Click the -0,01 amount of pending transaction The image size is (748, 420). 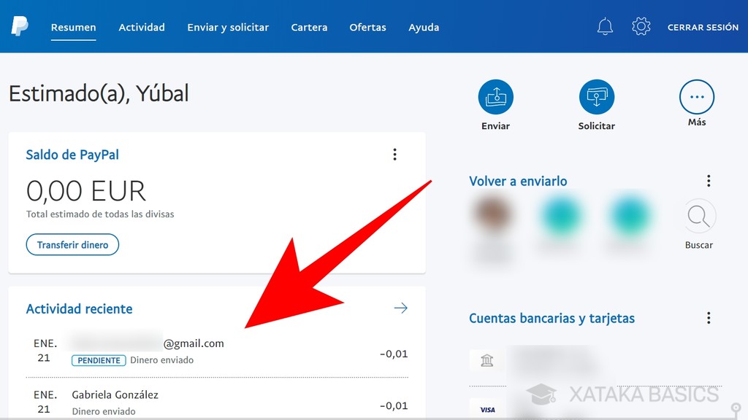(394, 354)
